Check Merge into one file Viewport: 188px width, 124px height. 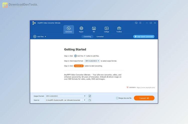point(117,98)
